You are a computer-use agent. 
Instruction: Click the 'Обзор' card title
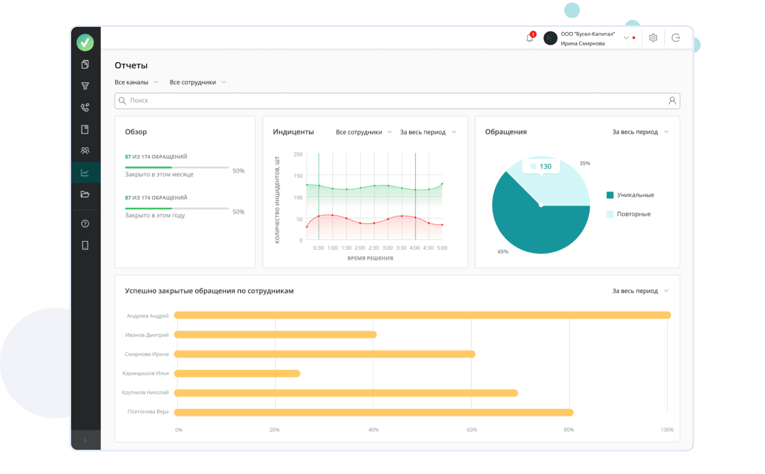click(136, 132)
